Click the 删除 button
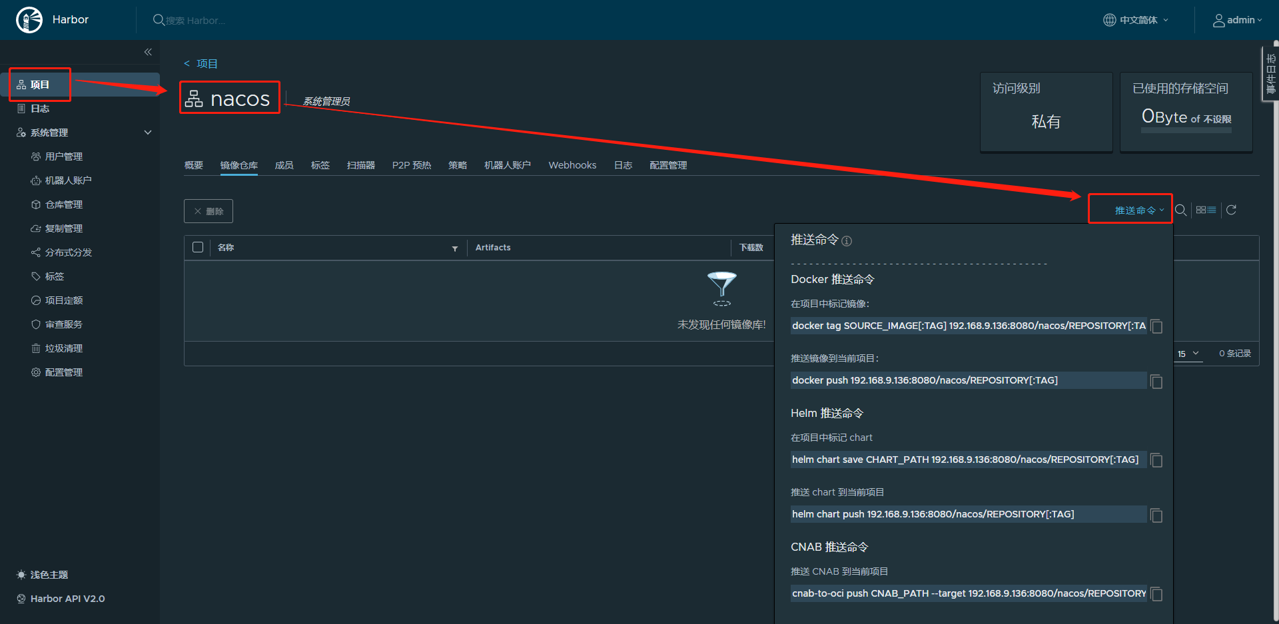1279x624 pixels. coord(209,211)
